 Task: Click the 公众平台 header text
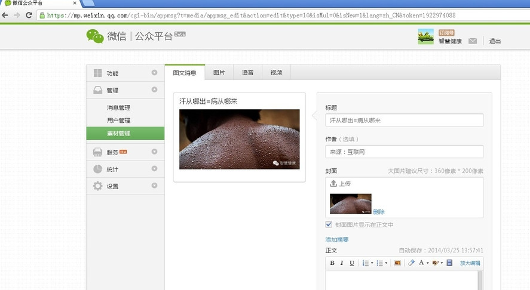(x=154, y=36)
